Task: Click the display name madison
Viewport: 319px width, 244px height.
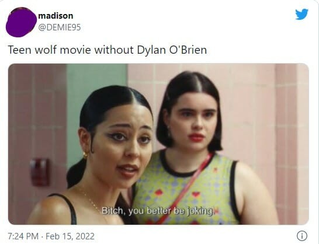Action: (x=56, y=16)
